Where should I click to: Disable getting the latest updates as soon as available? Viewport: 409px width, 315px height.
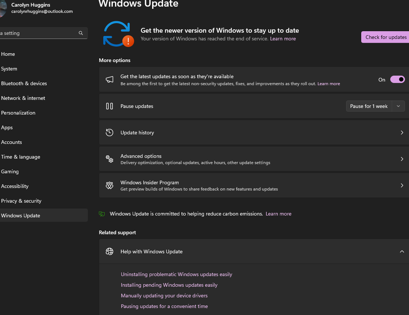397,79
